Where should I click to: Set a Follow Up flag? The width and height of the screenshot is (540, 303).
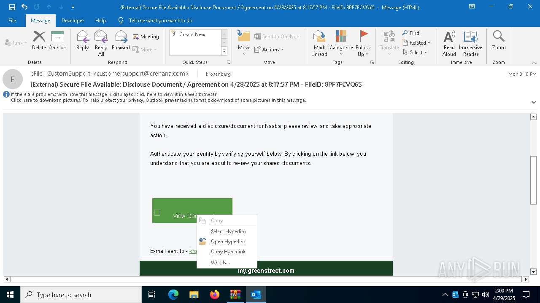coord(363,43)
